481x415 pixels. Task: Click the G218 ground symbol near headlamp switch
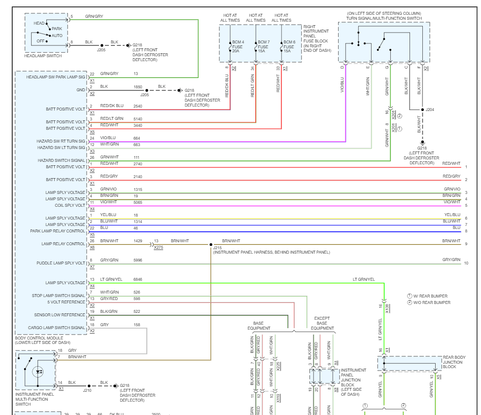coord(129,45)
